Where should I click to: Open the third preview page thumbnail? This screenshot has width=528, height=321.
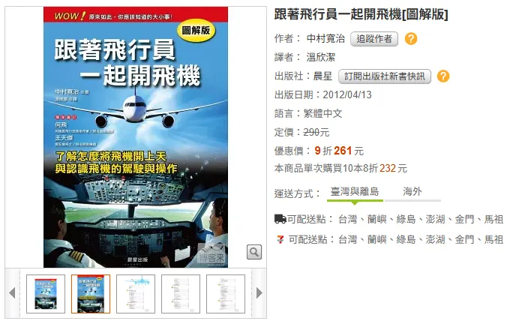136,294
